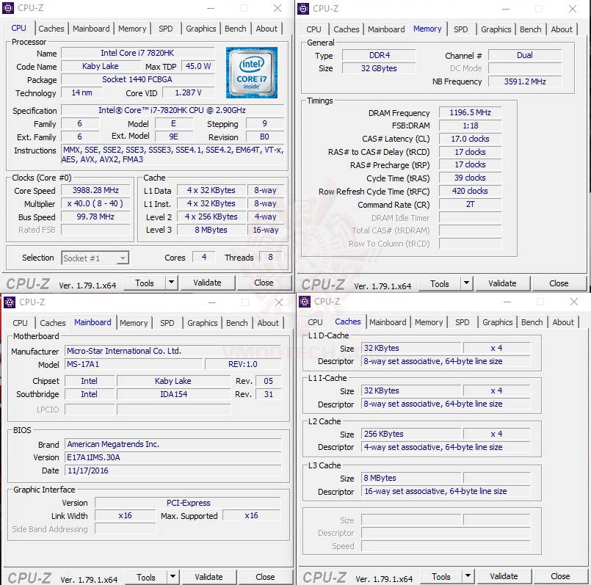Switch to the Graphics tab in the Caches window

[497, 322]
